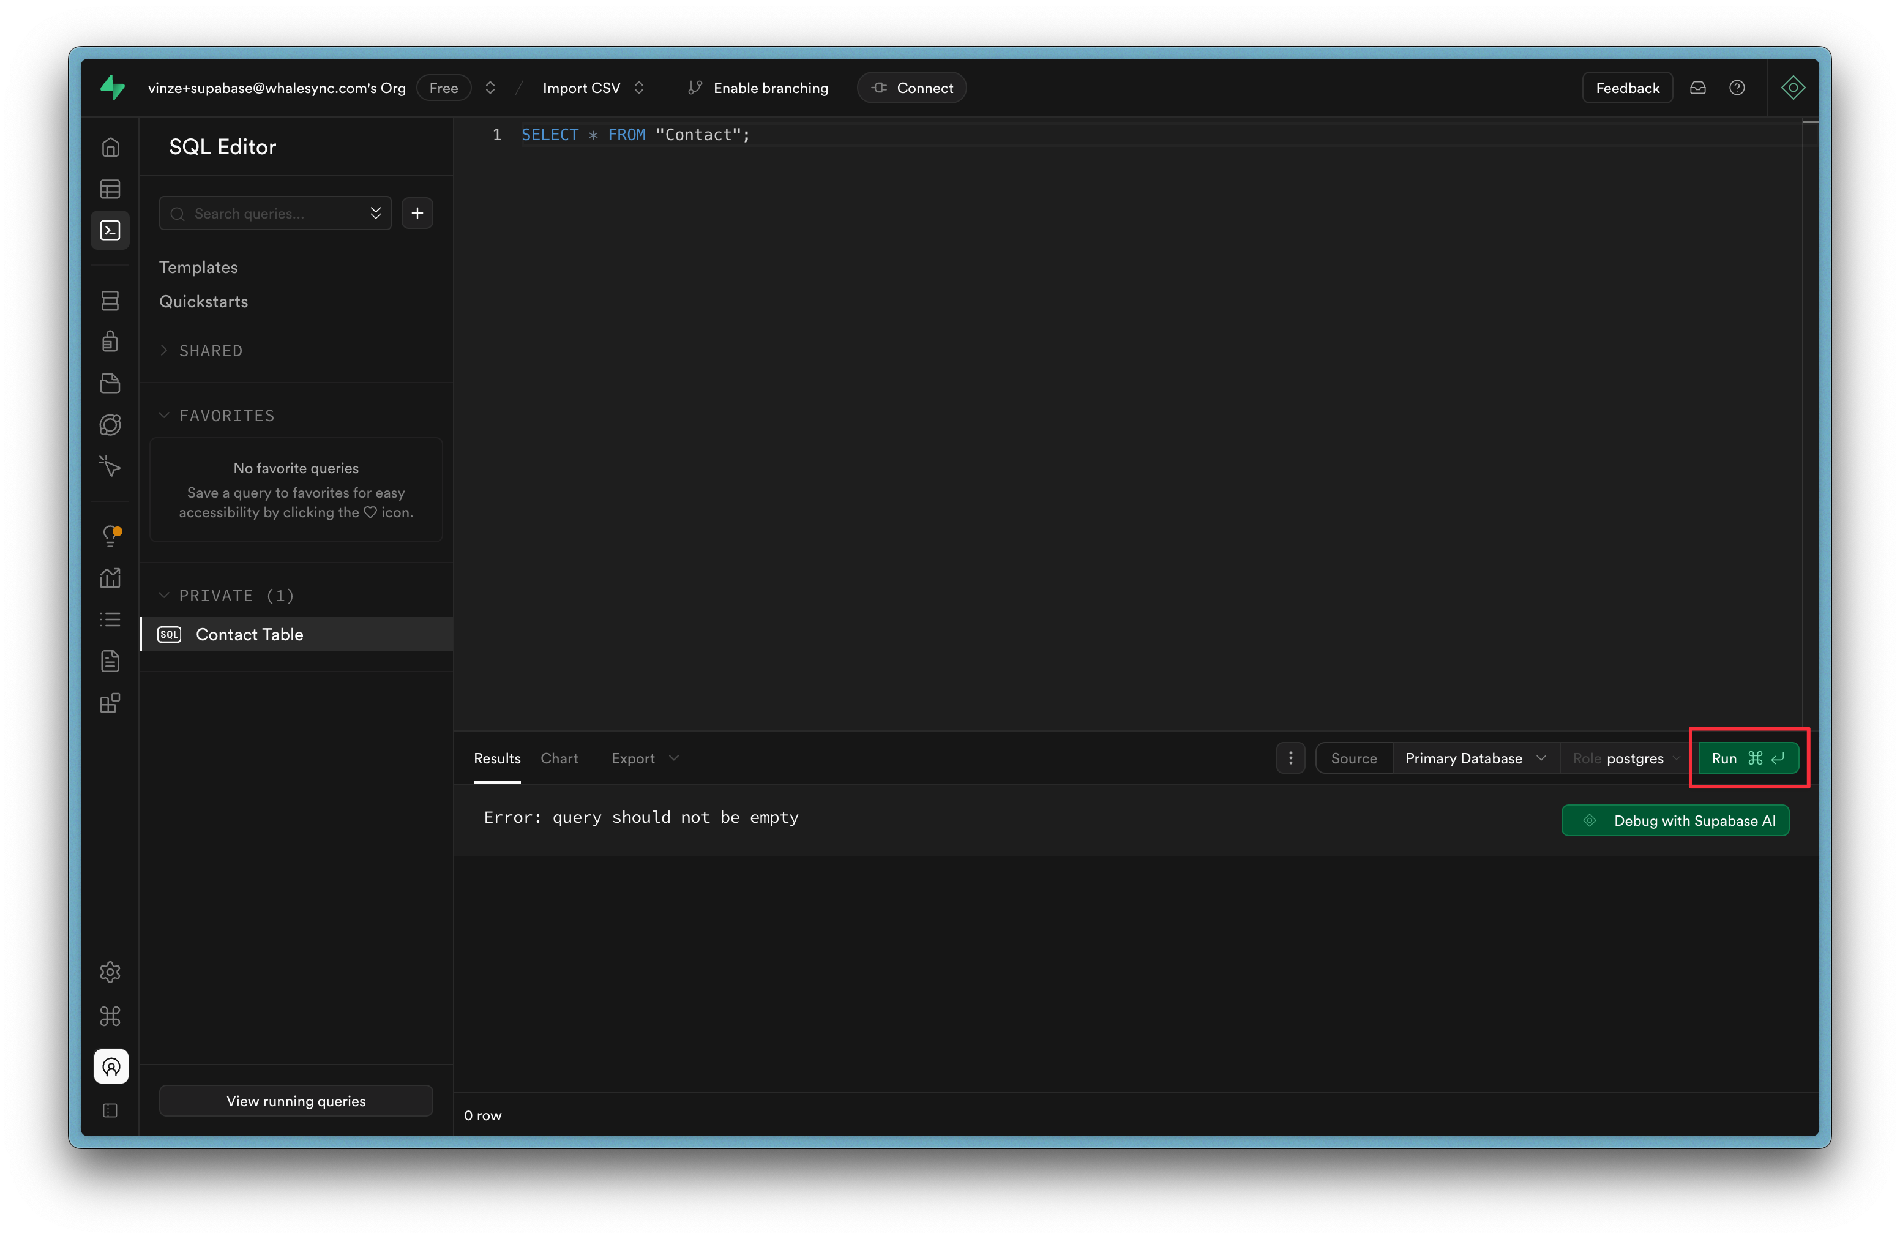
Task: Open the Edge Functions sidebar icon
Action: (110, 425)
